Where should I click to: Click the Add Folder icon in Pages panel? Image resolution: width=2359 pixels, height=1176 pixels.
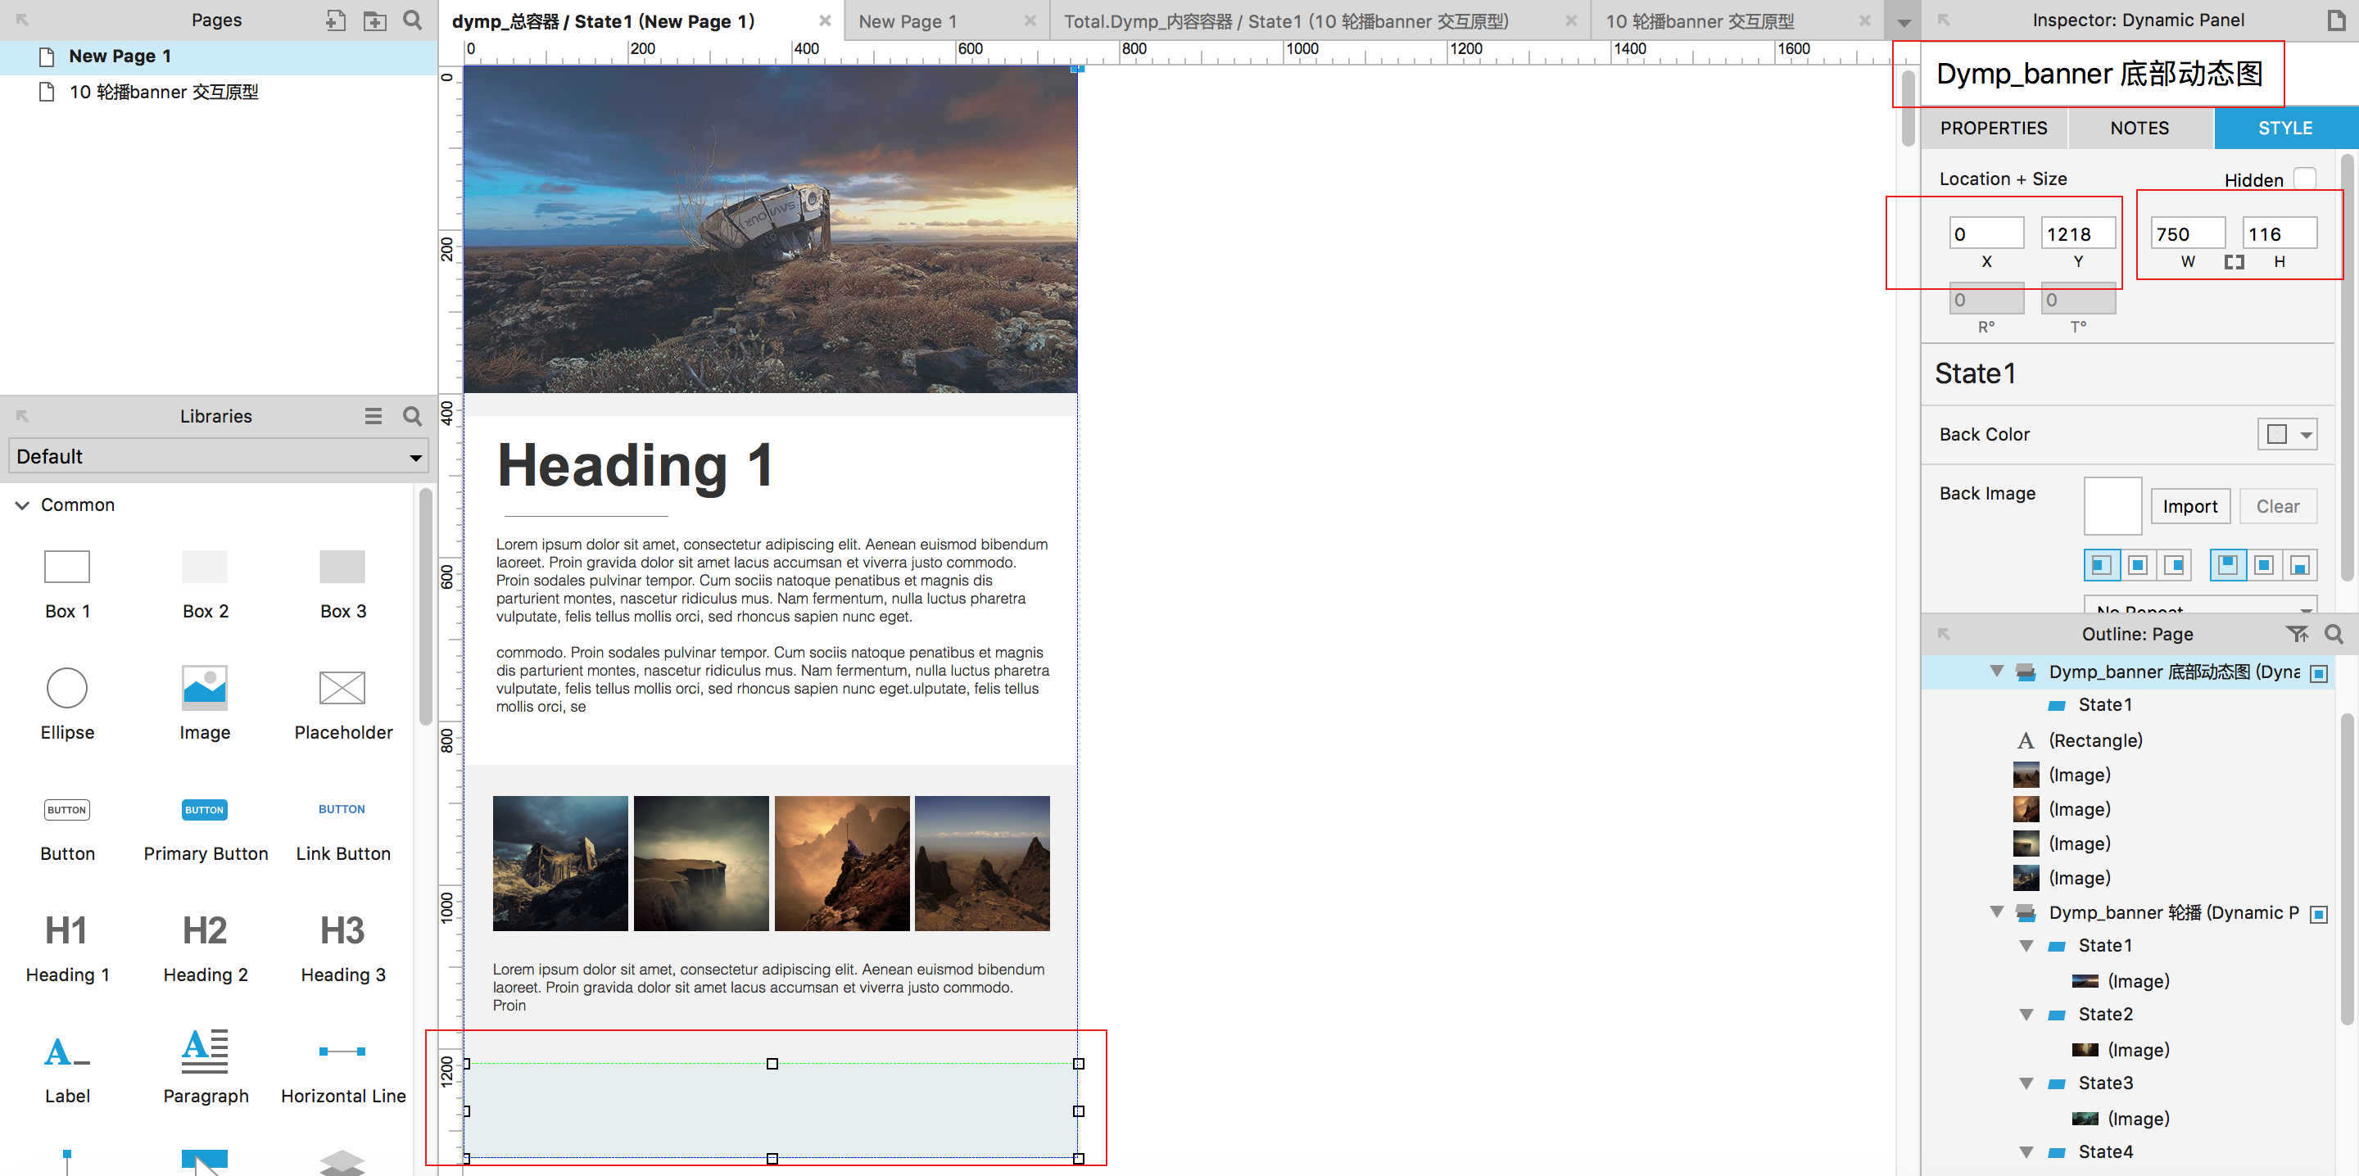coord(374,20)
